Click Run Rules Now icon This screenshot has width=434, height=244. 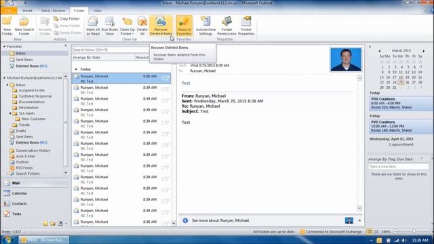(110, 26)
